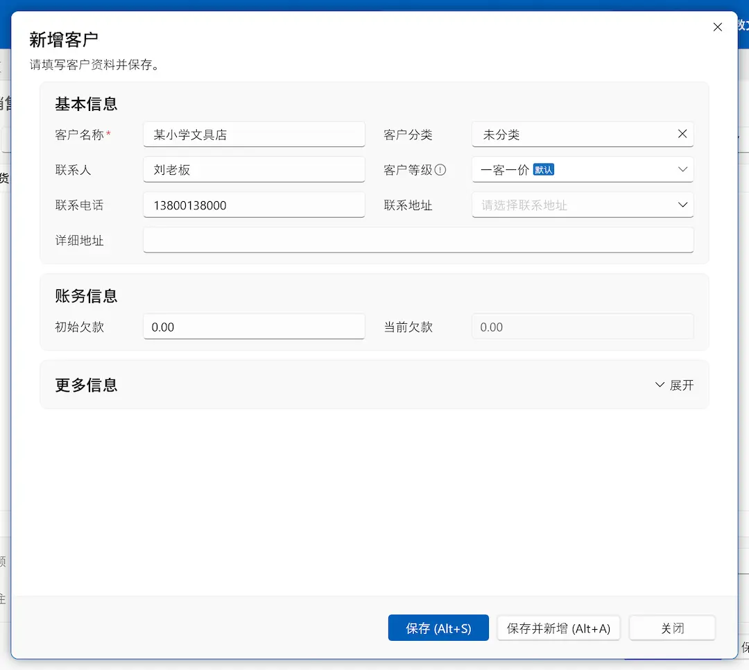The width and height of the screenshot is (749, 670).
Task: Click 保存并新增 (Alt+A) button
Action: (x=558, y=628)
